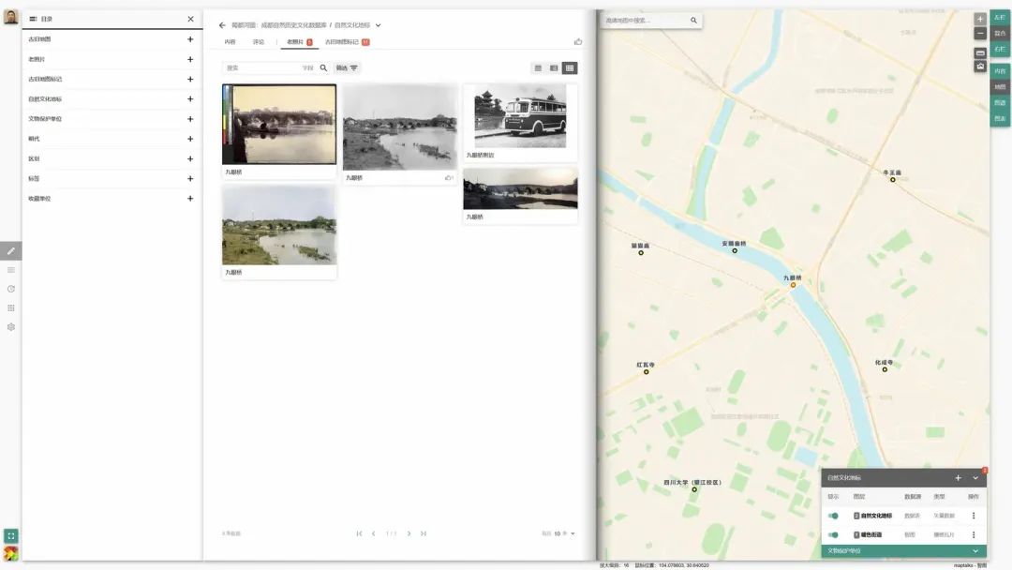
Task: Click the map zoom out minus button
Action: (980, 33)
